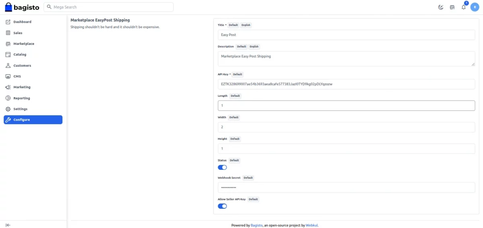Click the Height input field
The image size is (483, 228).
pos(346,149)
